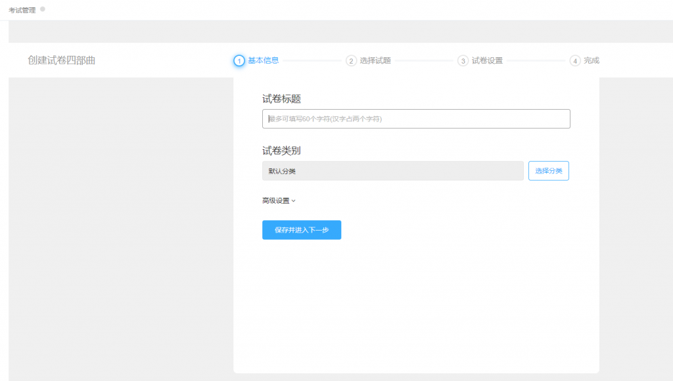This screenshot has height=381, width=673.
Task: Click the 试卷标题 input field
Action: click(x=416, y=119)
